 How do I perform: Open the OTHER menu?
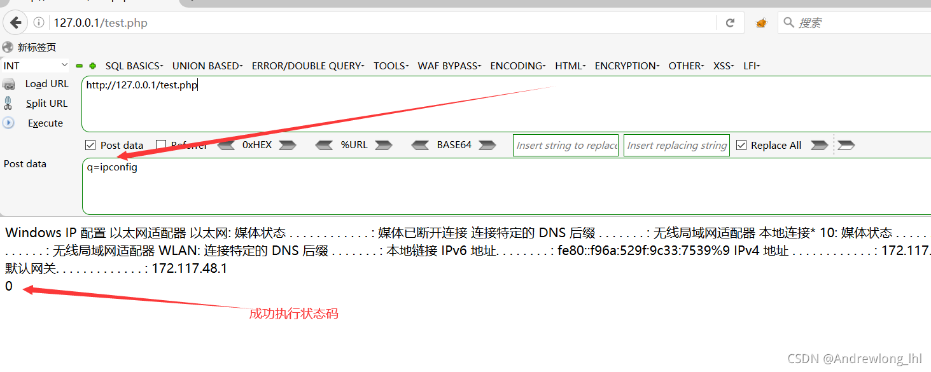pyautogui.click(x=686, y=65)
